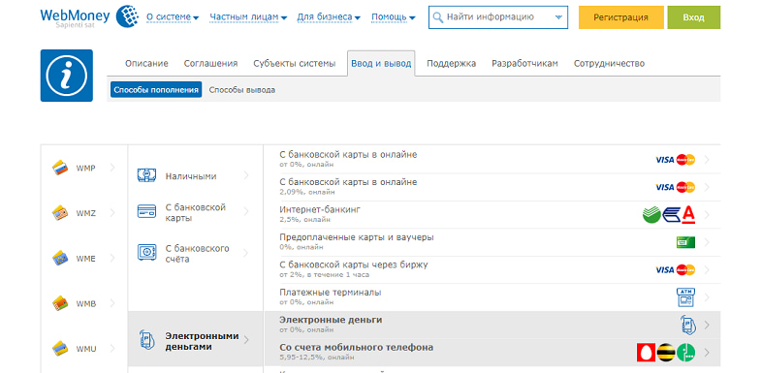Click the phone icon beside Электронными деньгами

146,339
